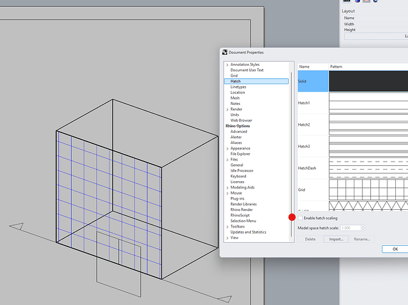Open RhinoScript options page
The image size is (408, 305).
[x=240, y=215]
